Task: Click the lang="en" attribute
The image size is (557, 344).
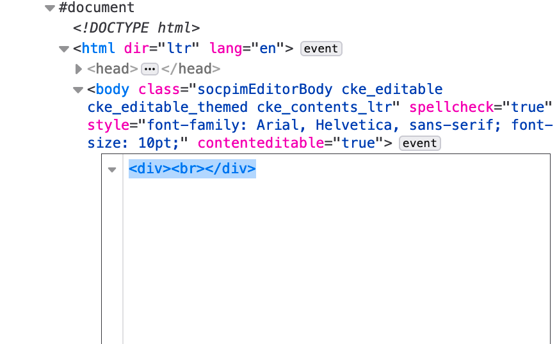Action: (247, 49)
